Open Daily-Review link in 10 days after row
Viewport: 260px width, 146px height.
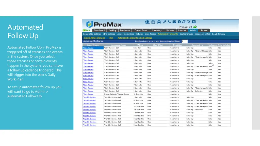tap(88, 94)
